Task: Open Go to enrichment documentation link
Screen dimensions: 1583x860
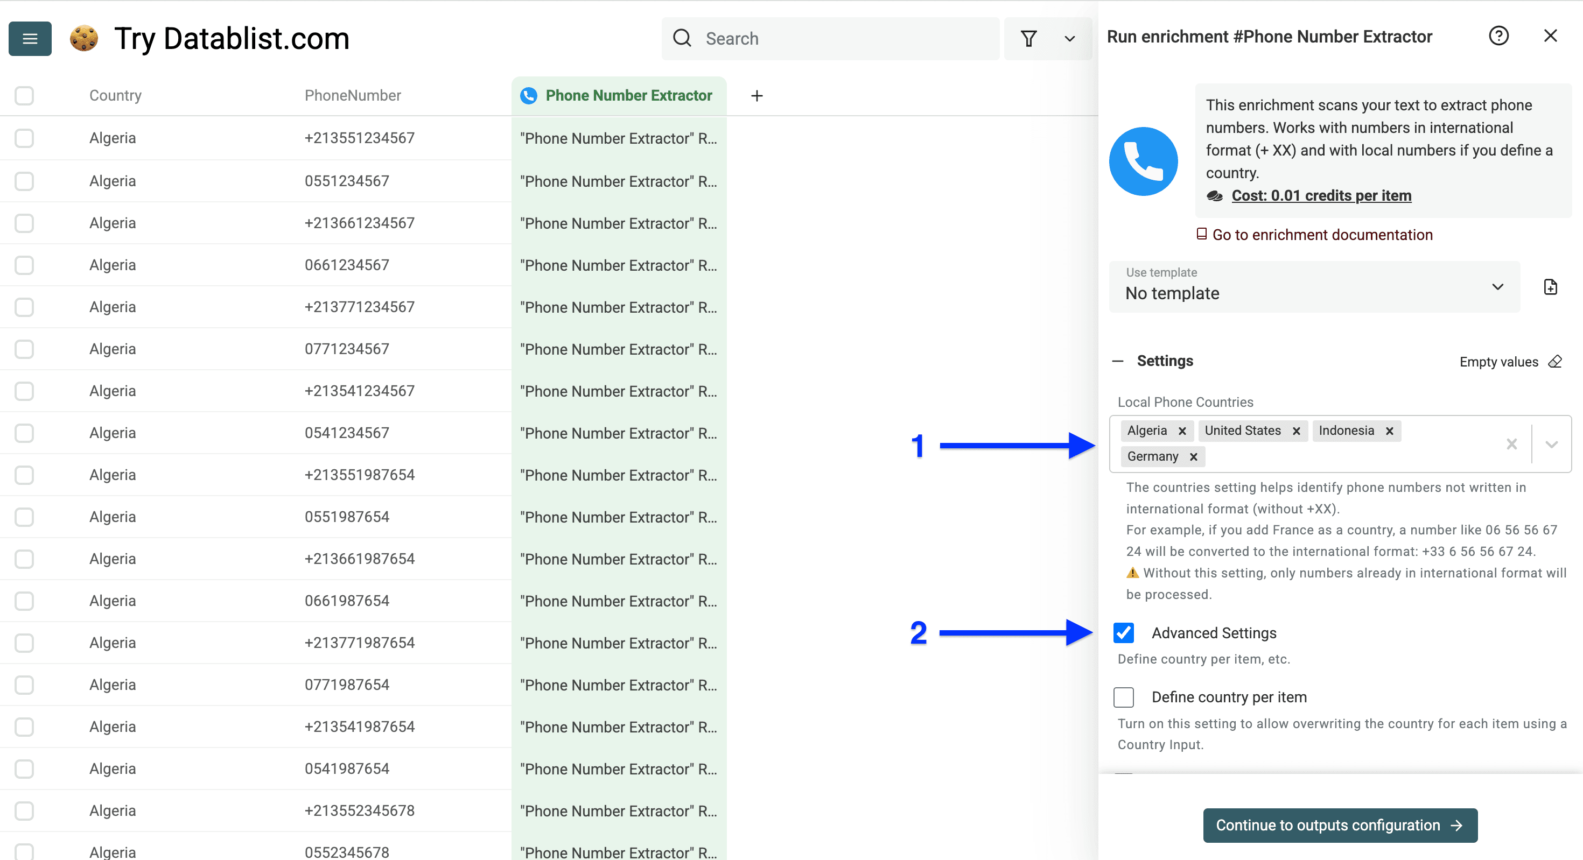Action: point(1322,234)
